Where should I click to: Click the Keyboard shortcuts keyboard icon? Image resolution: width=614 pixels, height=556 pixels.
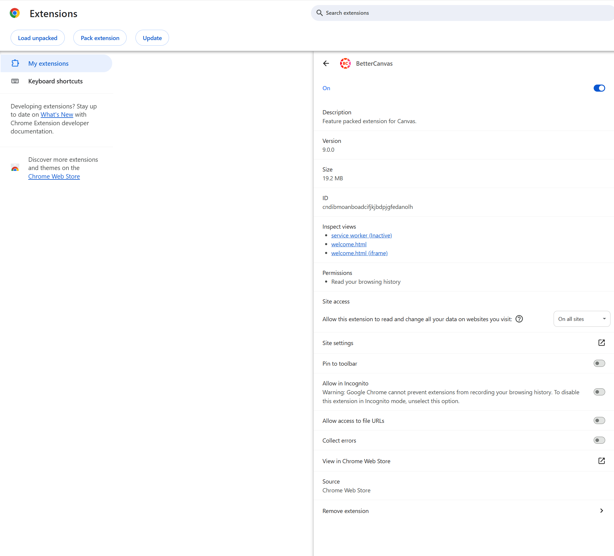[15, 81]
